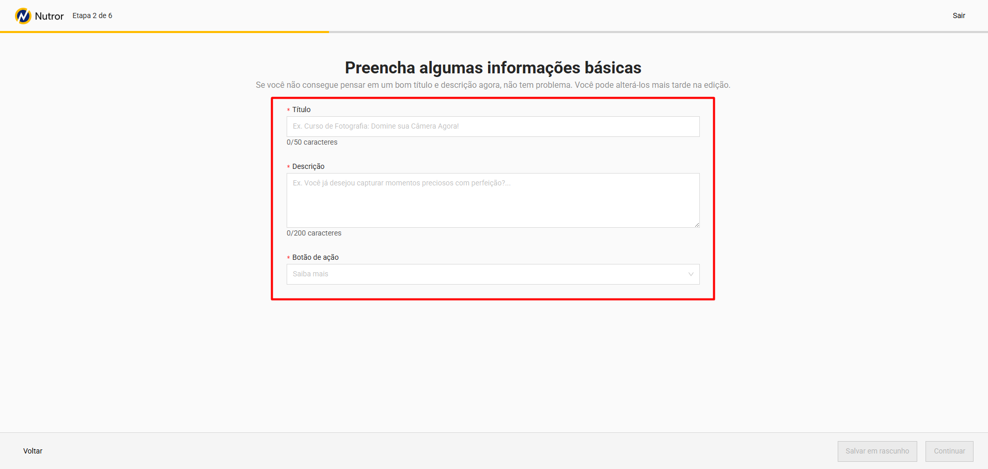Go back with the Voltar button
Viewport: 988px width, 469px height.
click(33, 451)
